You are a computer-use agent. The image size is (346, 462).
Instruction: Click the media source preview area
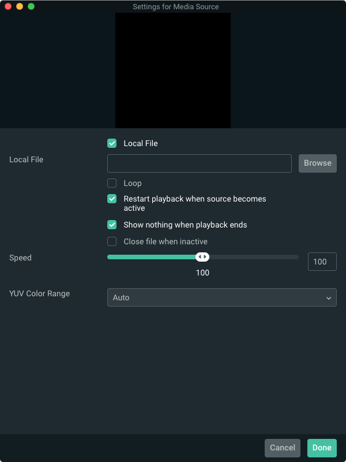pos(173,70)
